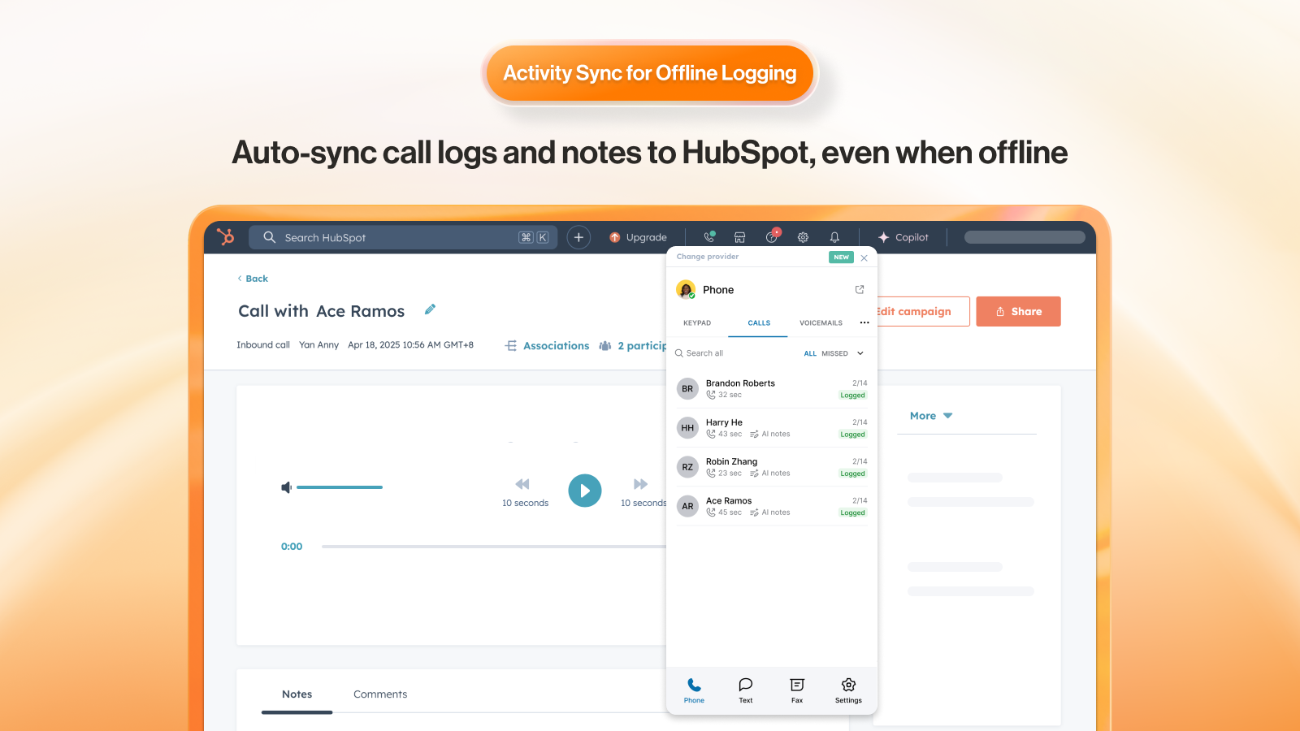Open Ace Ramos call entry
The height and width of the screenshot is (731, 1300).
(x=772, y=506)
